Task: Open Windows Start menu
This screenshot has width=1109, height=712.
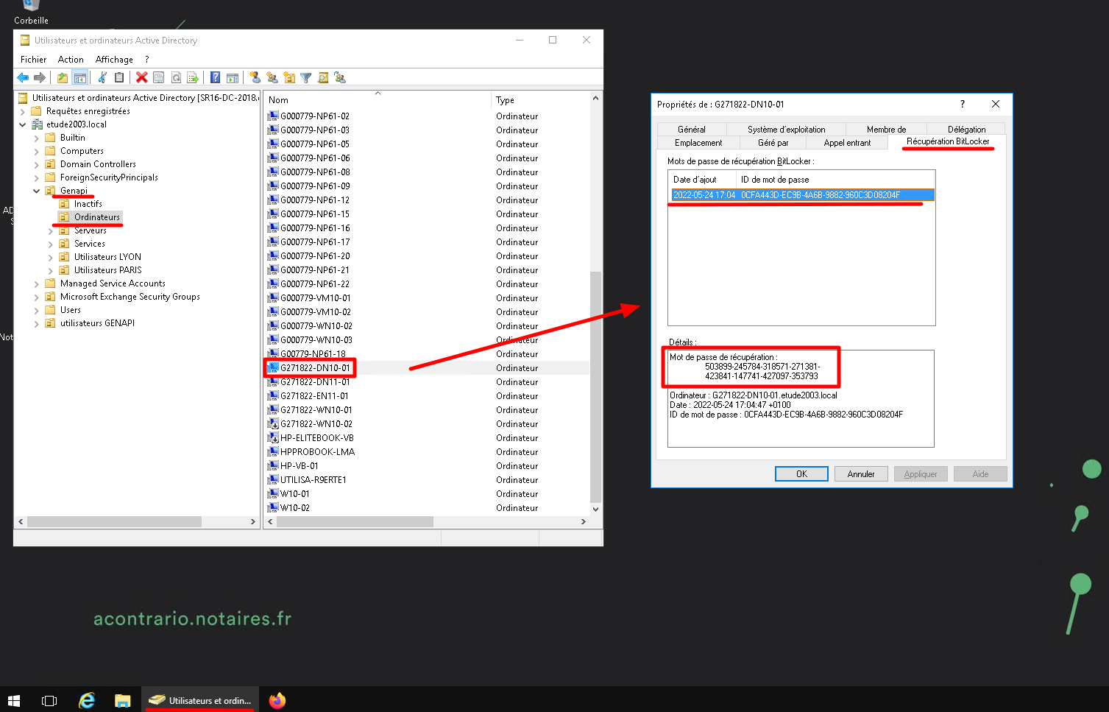Action: point(14,700)
